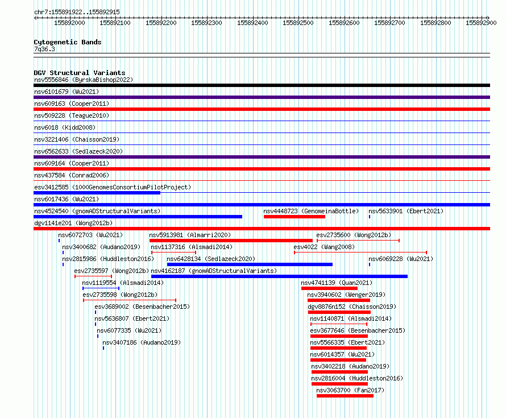Image resolution: width=506 pixels, height=418 pixels.
Task: Click dgv8876n152 (Chaisson2019) label
Action: (352, 307)
